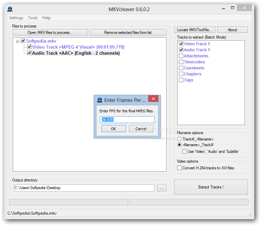
Task: Open the Settings menu
Action: tap(16, 18)
